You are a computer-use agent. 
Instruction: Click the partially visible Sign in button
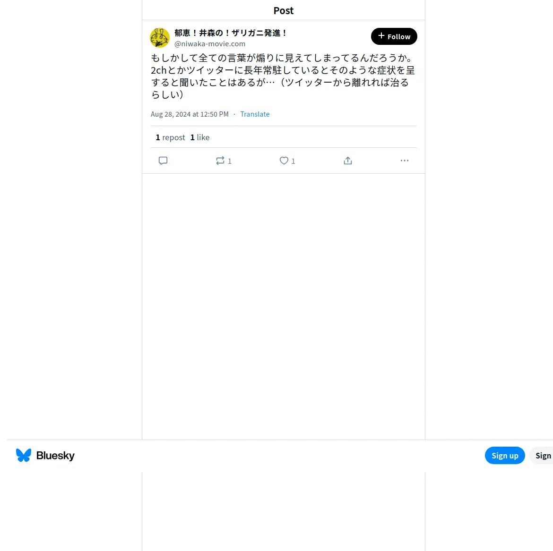(543, 456)
